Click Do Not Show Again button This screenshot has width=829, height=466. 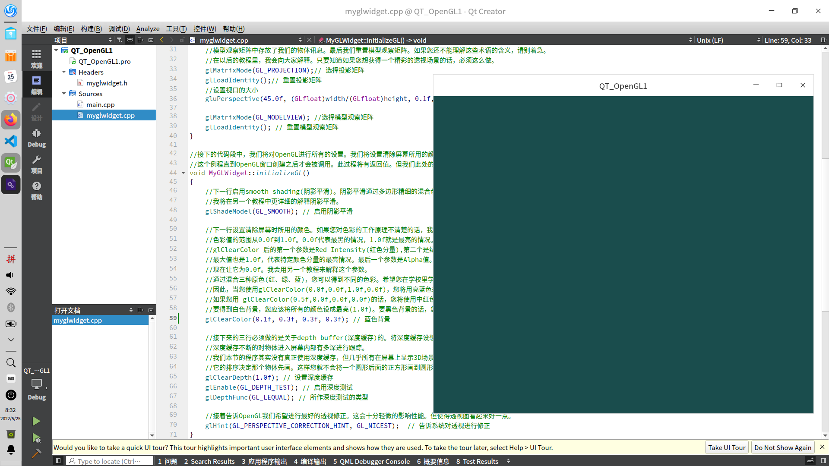point(782,447)
